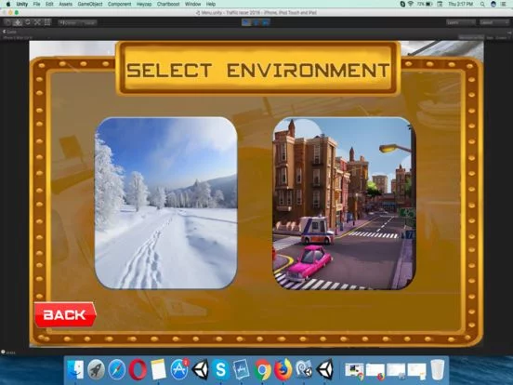Open the Heyzap menu

pyautogui.click(x=144, y=4)
